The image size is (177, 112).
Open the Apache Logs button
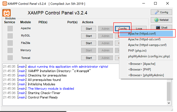coord(139,28)
